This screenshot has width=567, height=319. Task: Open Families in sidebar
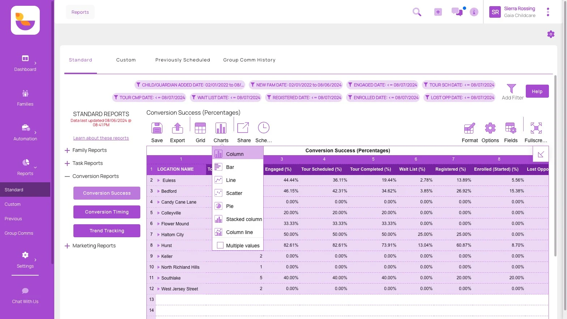tap(25, 98)
